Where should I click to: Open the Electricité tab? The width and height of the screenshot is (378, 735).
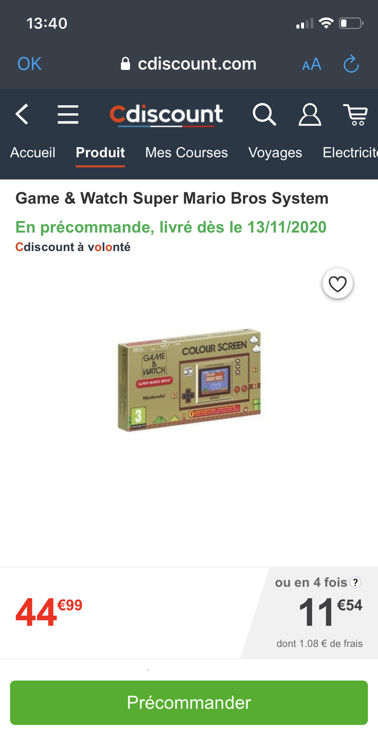pos(350,153)
